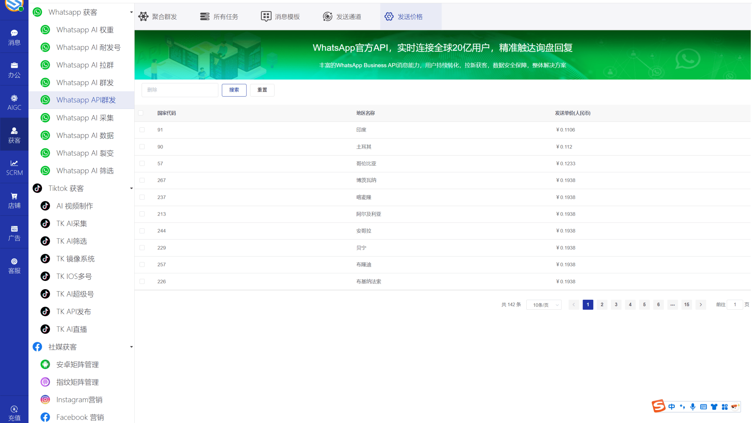Open Instagram营销 from the sidebar menu

click(x=79, y=399)
